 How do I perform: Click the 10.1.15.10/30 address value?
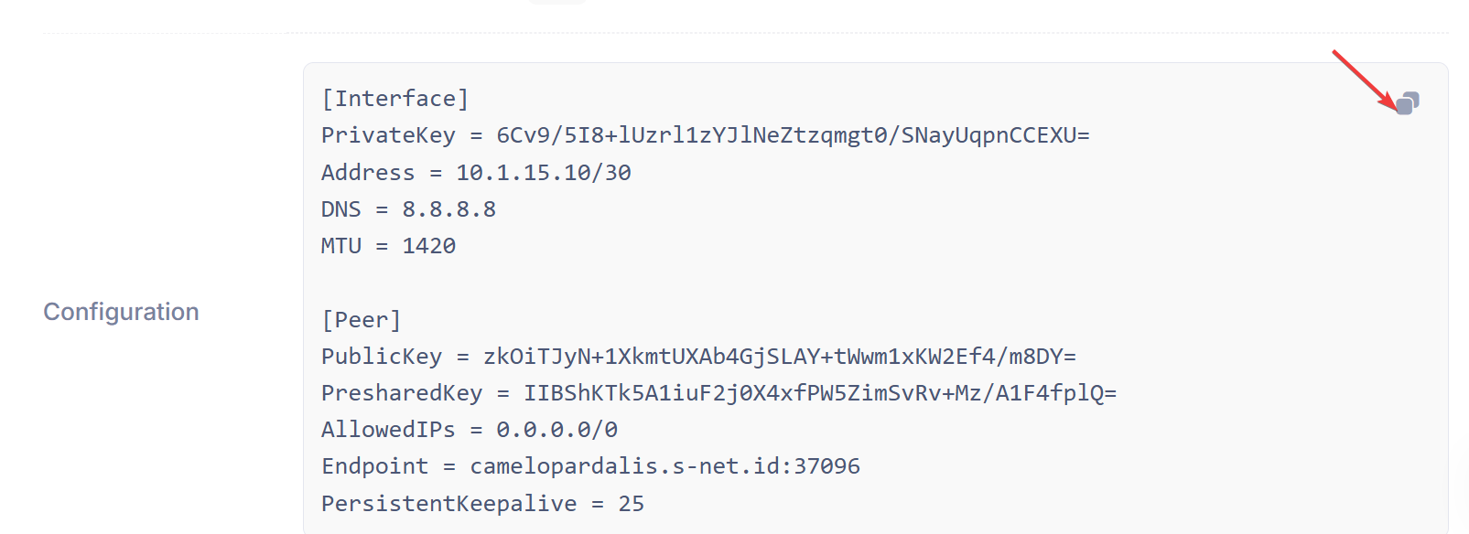coord(544,173)
